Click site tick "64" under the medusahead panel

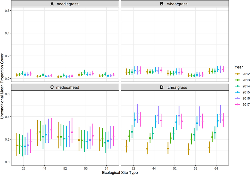point(107,168)
